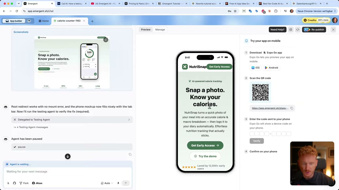Select iOS Expo Go download

point(256,68)
